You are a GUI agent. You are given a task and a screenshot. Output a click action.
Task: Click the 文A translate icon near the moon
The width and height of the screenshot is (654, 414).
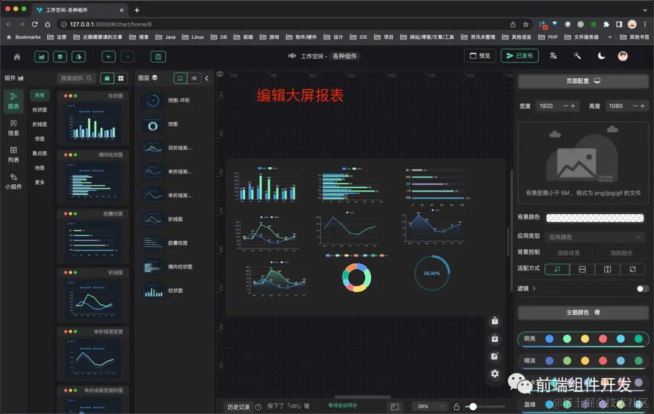(x=552, y=56)
